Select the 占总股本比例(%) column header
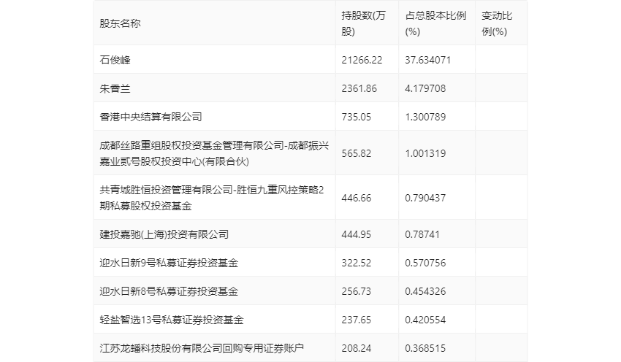Viewport: 621px width, 362px height. point(435,24)
